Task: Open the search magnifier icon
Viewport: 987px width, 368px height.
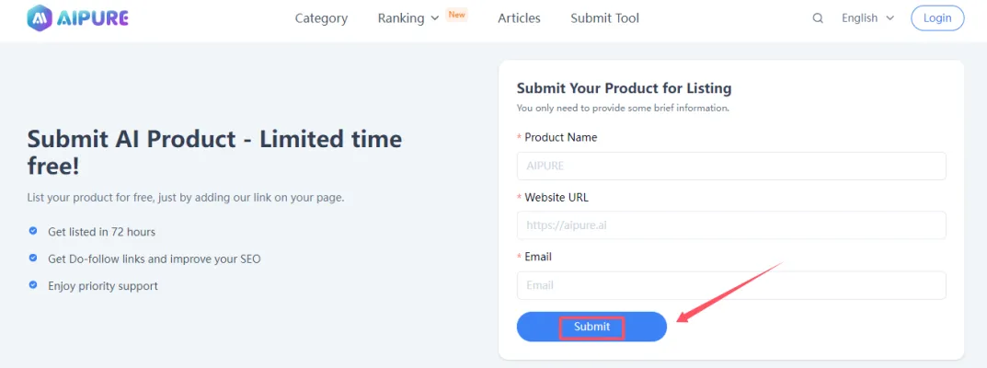Action: 818,18
